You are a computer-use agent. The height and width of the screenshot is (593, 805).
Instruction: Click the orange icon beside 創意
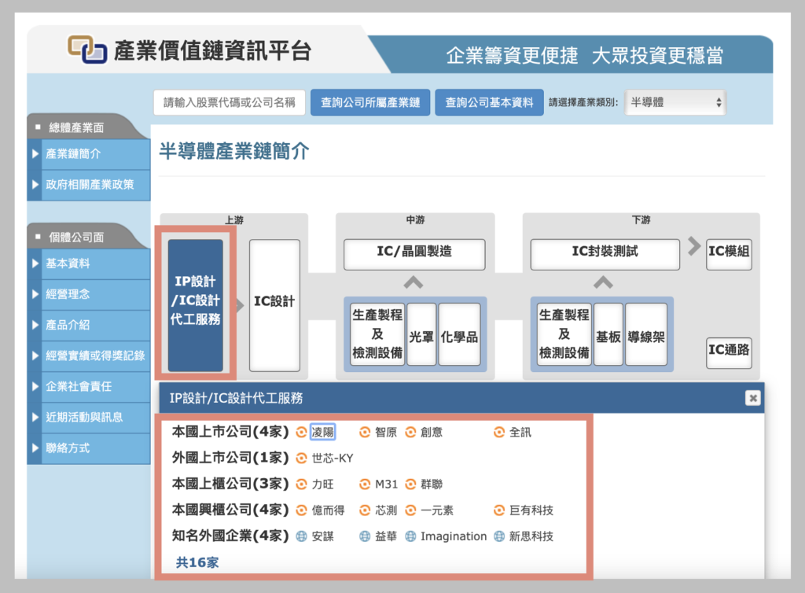tap(410, 433)
